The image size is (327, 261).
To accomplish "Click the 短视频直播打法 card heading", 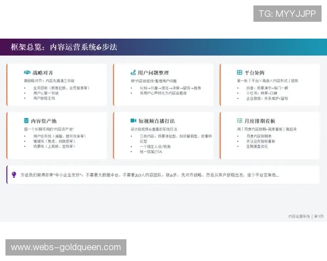I will coord(156,121).
